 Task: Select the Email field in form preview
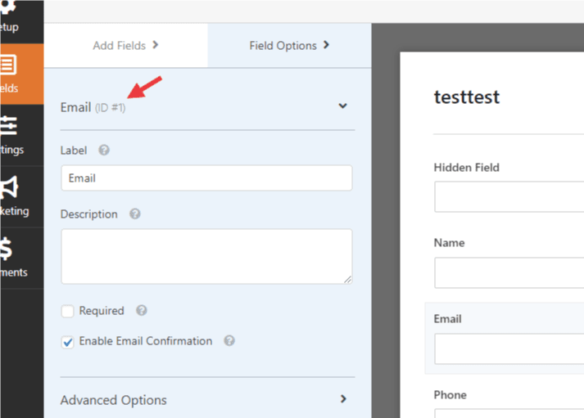509,348
